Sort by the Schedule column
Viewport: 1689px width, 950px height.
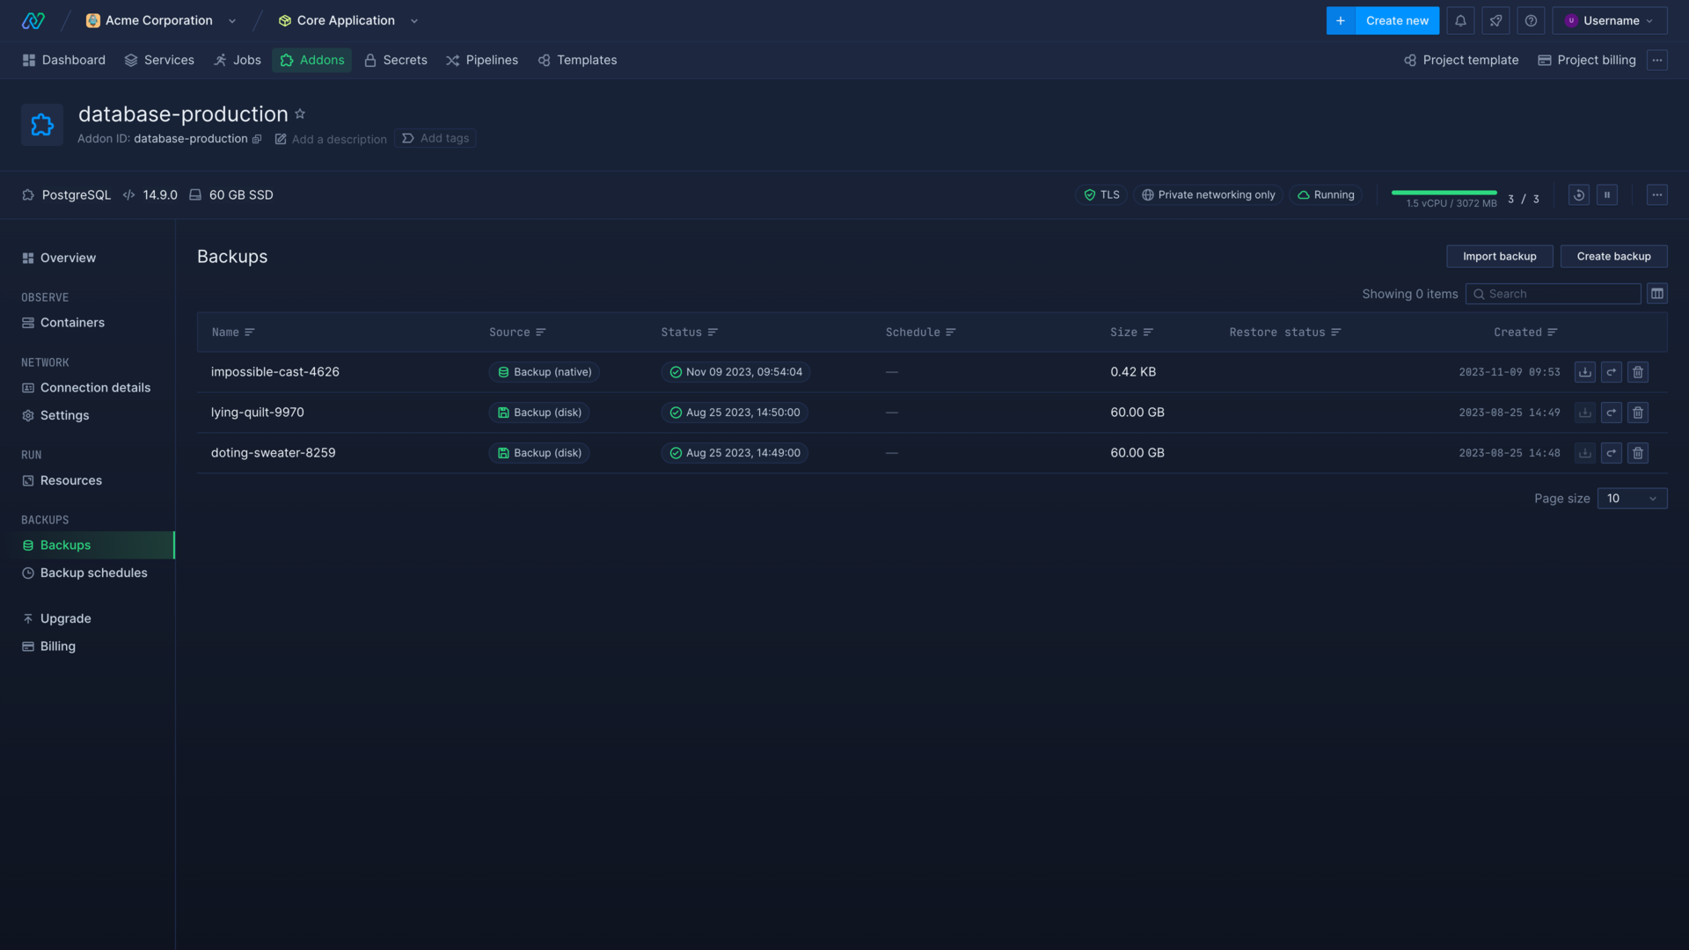pyautogui.click(x=921, y=332)
